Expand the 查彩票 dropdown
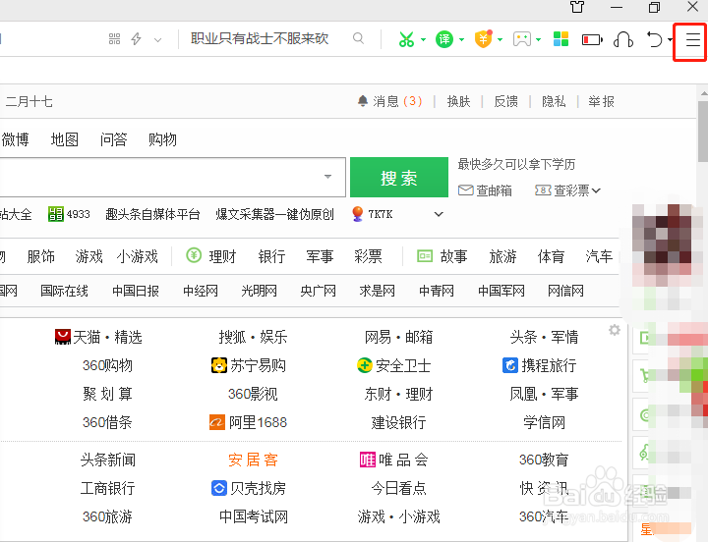This screenshot has width=708, height=542. click(567, 190)
